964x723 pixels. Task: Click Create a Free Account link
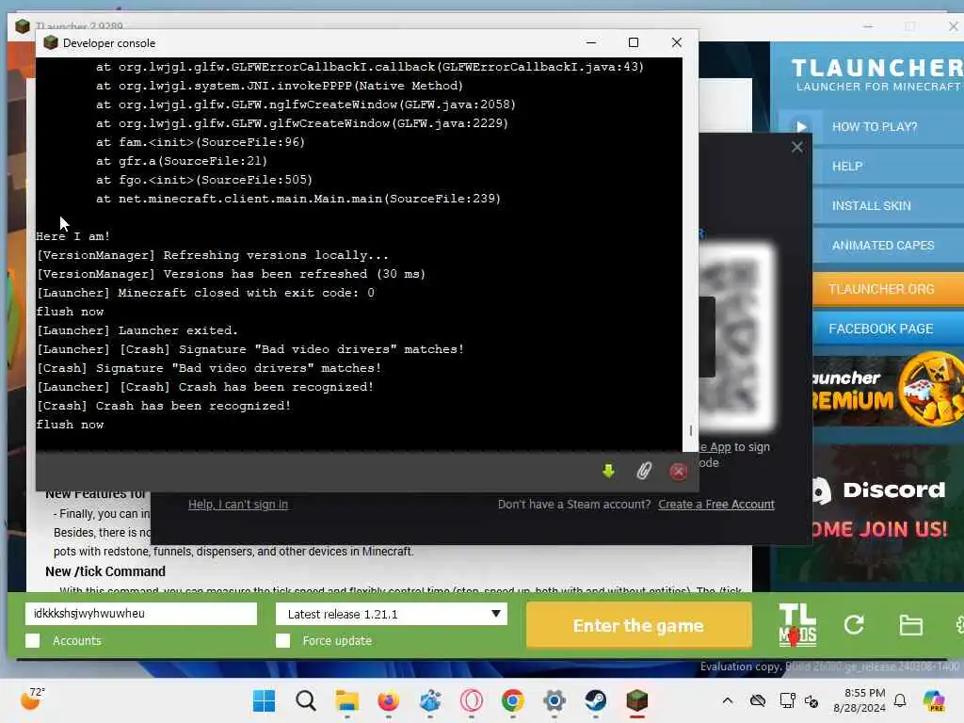click(x=716, y=505)
